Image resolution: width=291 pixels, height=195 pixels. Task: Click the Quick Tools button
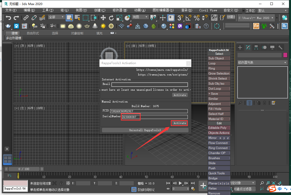(x=219, y=173)
